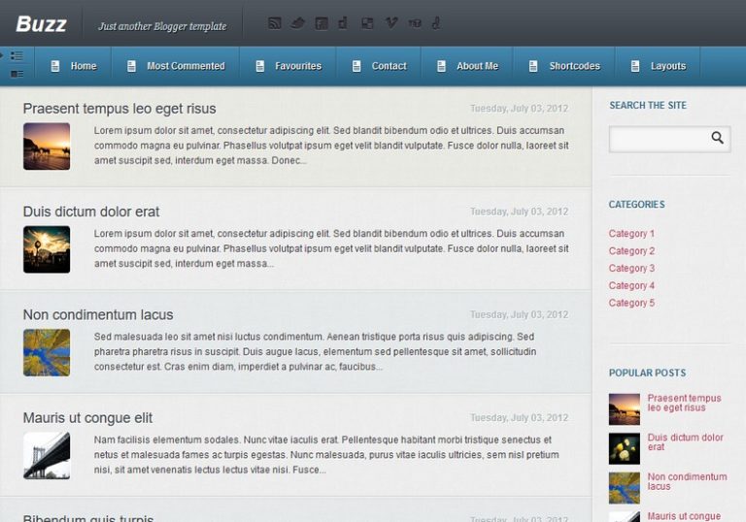The width and height of the screenshot is (746, 522).
Task: Open the Most Commented menu item
Action: pyautogui.click(x=186, y=66)
